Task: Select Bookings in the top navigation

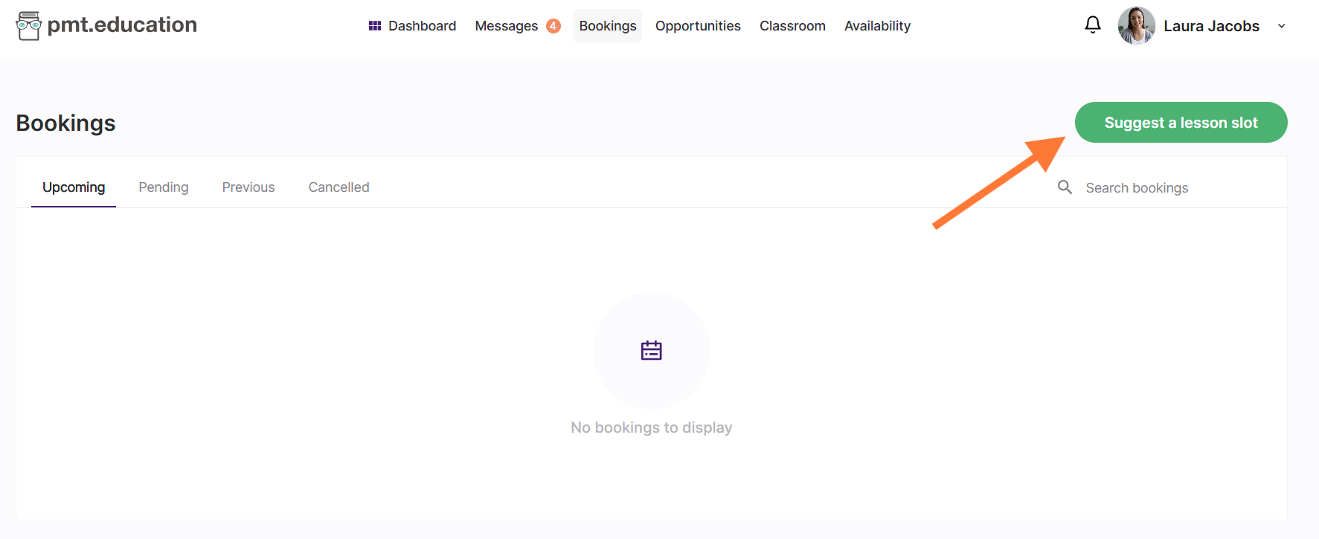Action: 607,26
